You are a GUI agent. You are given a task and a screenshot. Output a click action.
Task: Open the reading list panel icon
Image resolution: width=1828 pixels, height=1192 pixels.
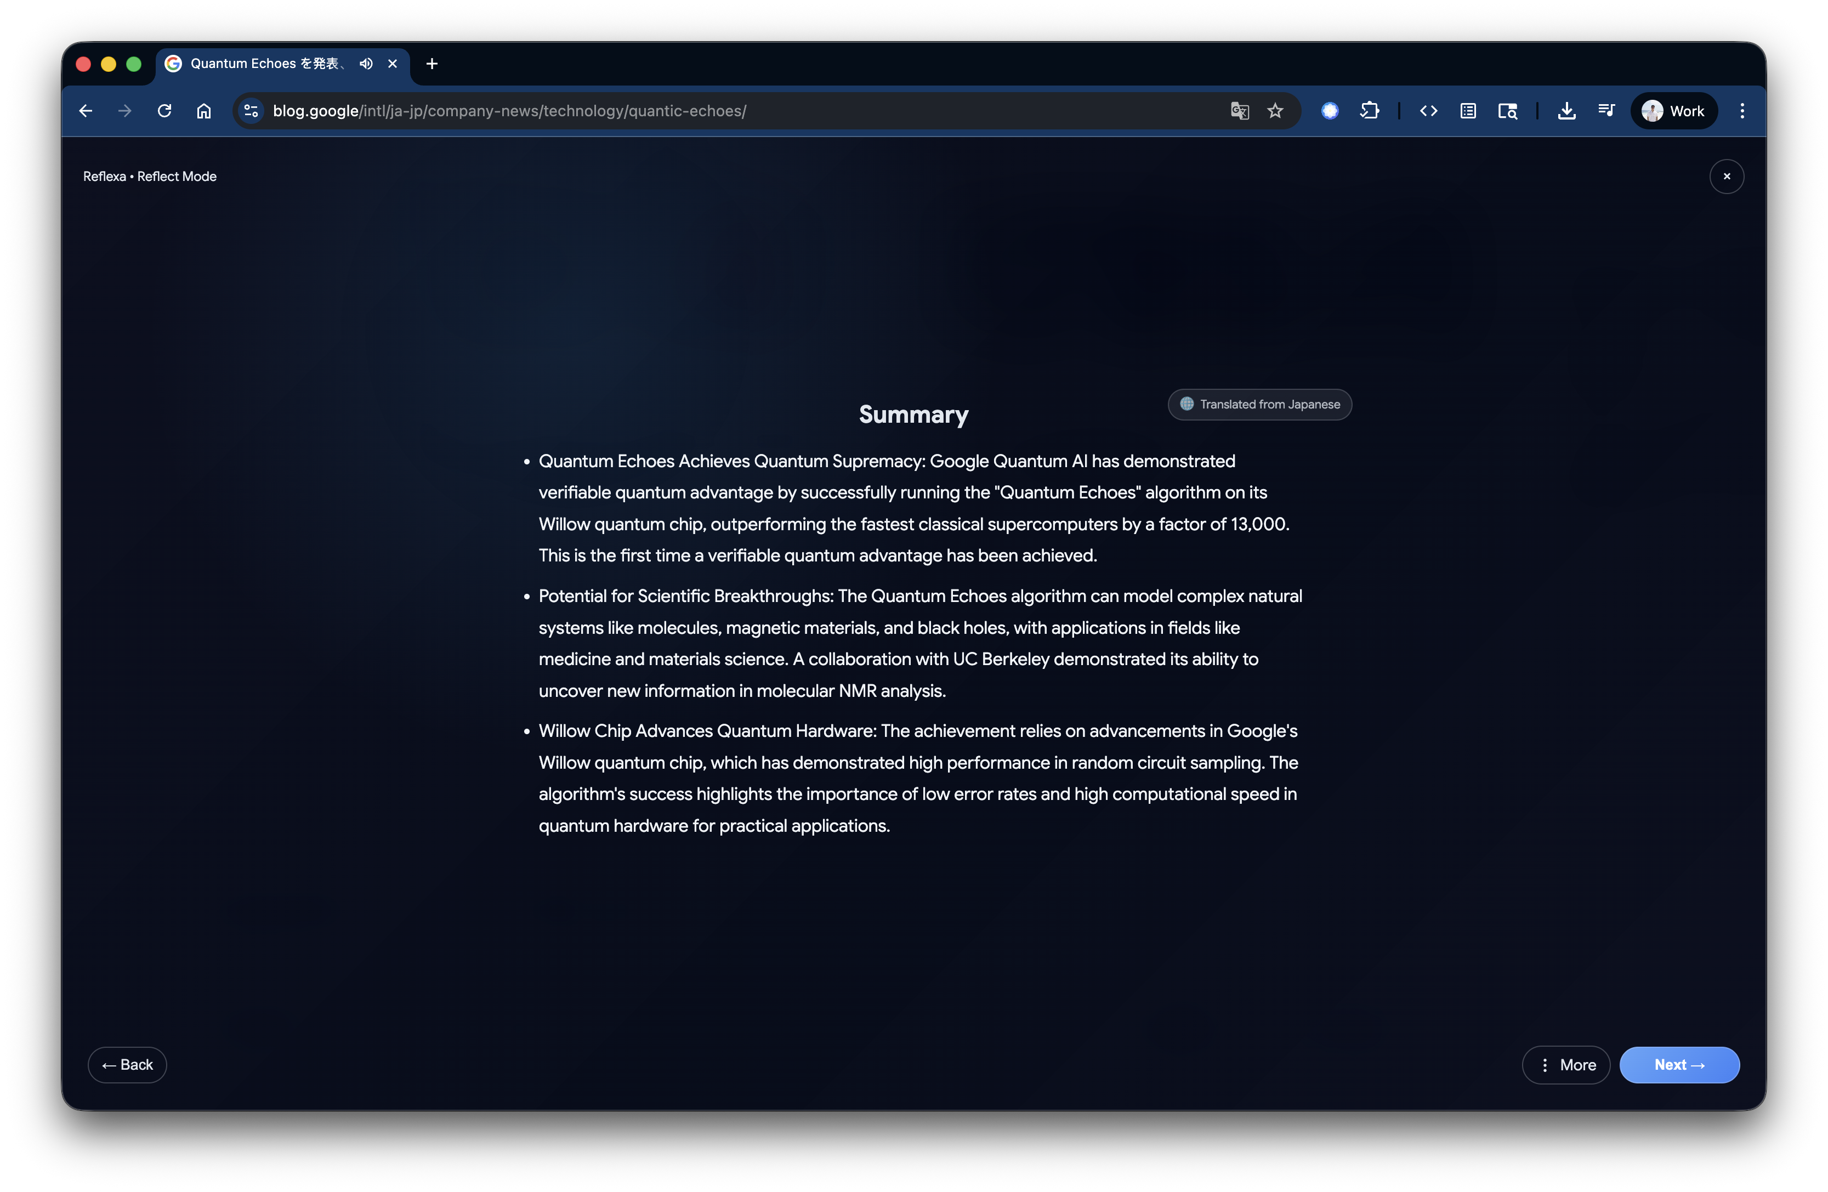(x=1468, y=111)
